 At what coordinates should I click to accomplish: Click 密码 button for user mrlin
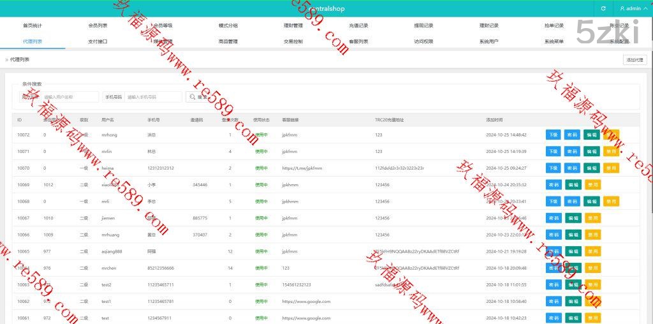(x=572, y=151)
